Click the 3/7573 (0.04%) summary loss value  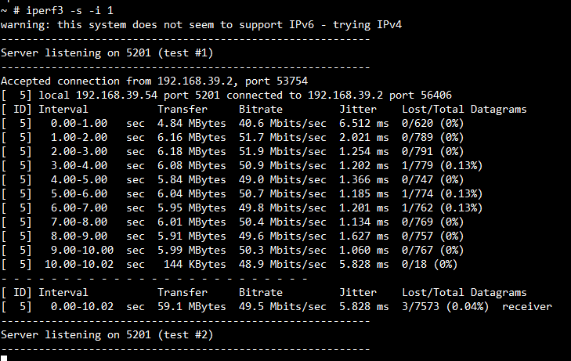coord(445,306)
